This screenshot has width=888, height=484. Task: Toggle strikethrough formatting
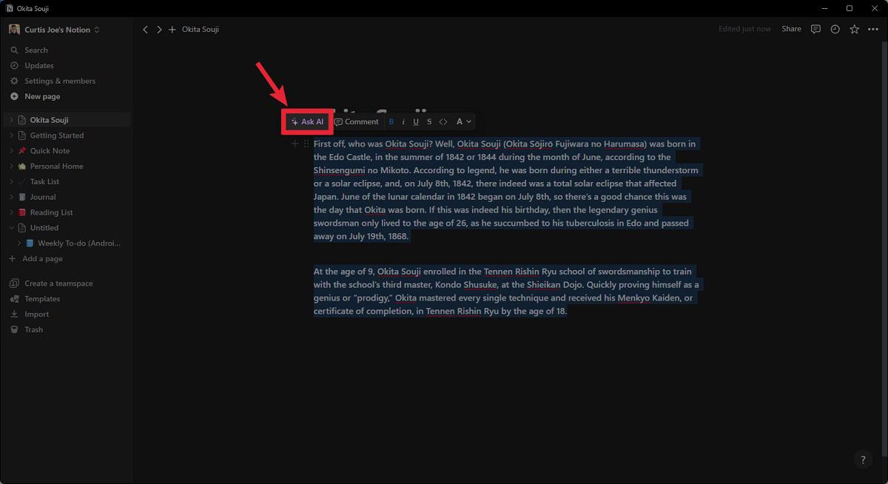[429, 121]
